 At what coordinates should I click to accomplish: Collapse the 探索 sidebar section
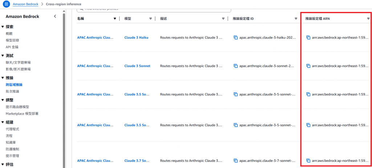[3, 27]
